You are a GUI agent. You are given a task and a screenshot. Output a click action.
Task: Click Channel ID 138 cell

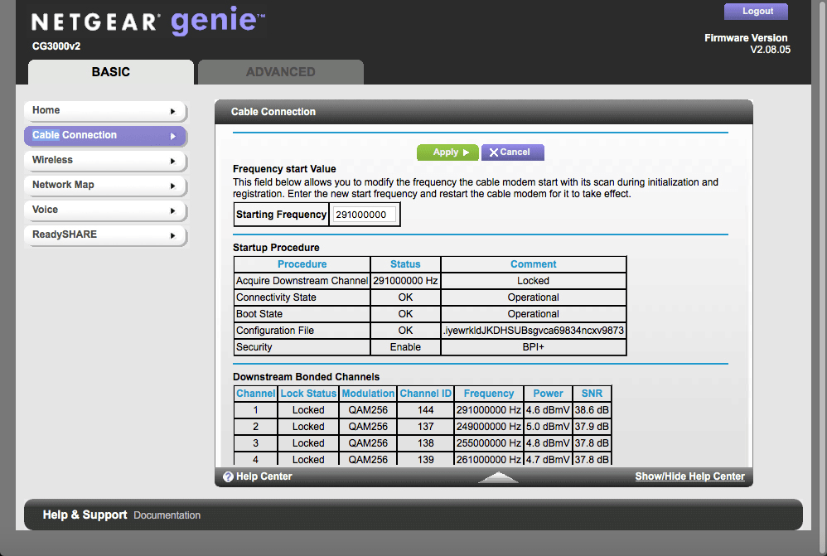pos(426,443)
